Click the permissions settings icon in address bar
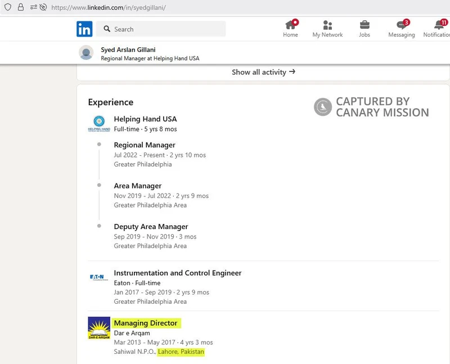Screen dimensions: 450x364 click(x=33, y=7)
